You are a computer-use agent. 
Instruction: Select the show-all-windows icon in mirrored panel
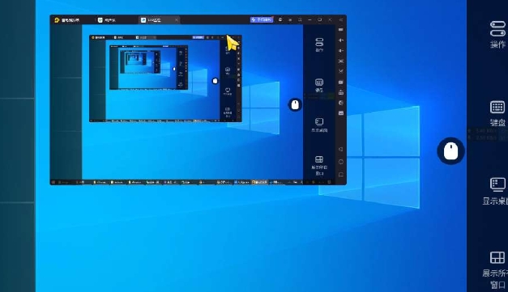coord(319,165)
